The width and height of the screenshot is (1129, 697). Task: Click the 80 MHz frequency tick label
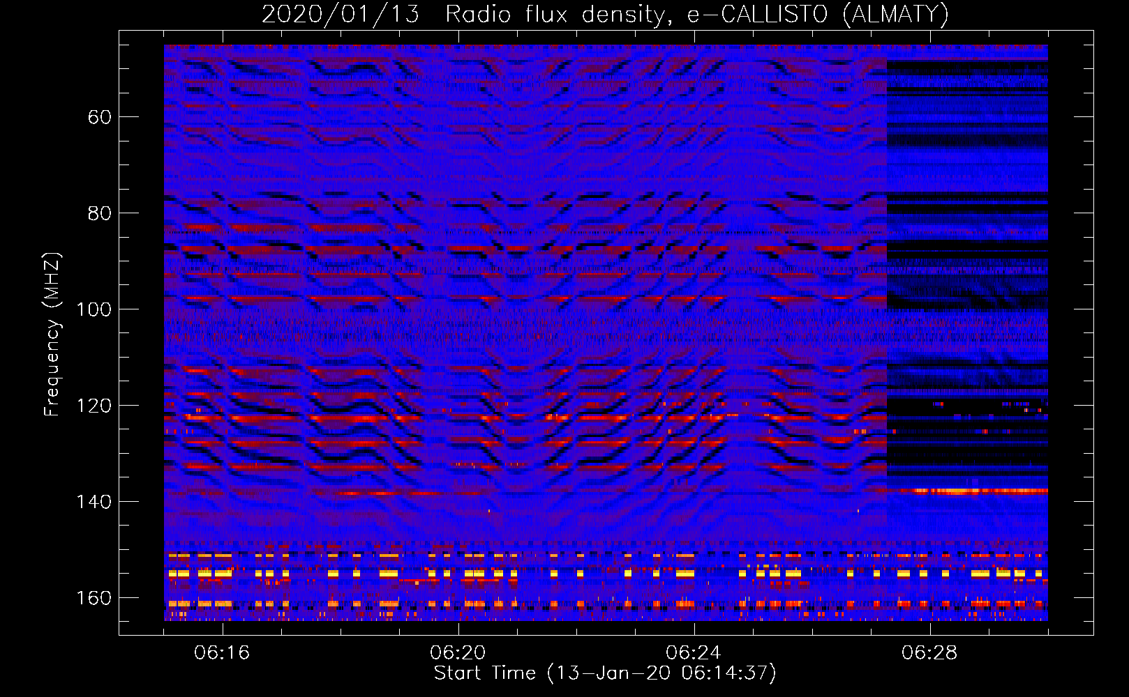[100, 213]
